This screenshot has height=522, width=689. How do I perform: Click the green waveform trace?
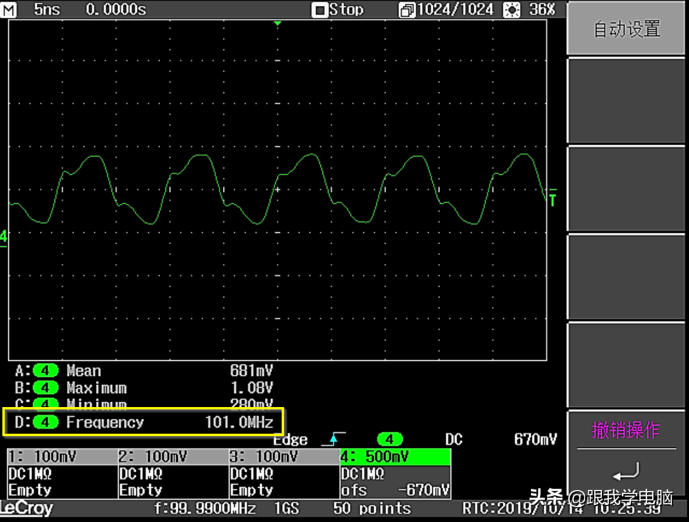pos(277,189)
